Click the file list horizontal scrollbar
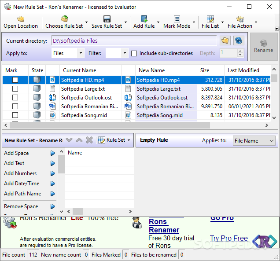Screen dimensions: 280x261 110,125
